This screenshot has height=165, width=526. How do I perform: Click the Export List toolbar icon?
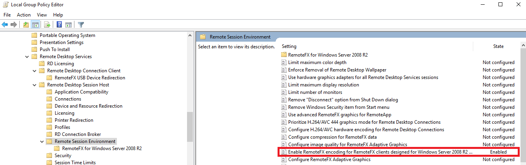point(47,25)
